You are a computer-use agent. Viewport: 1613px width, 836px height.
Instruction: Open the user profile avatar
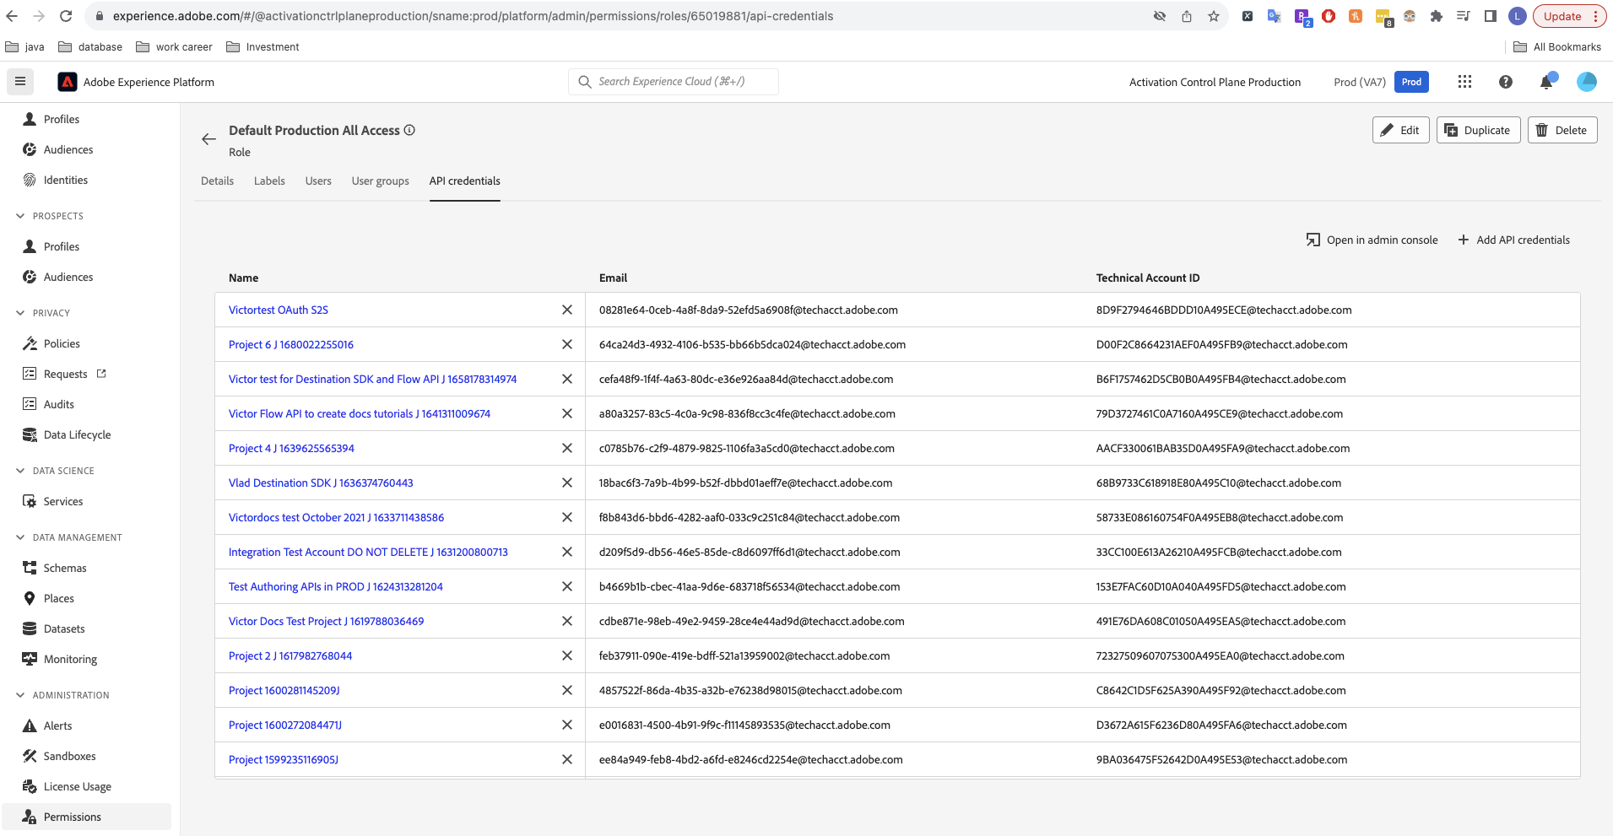pyautogui.click(x=1587, y=82)
